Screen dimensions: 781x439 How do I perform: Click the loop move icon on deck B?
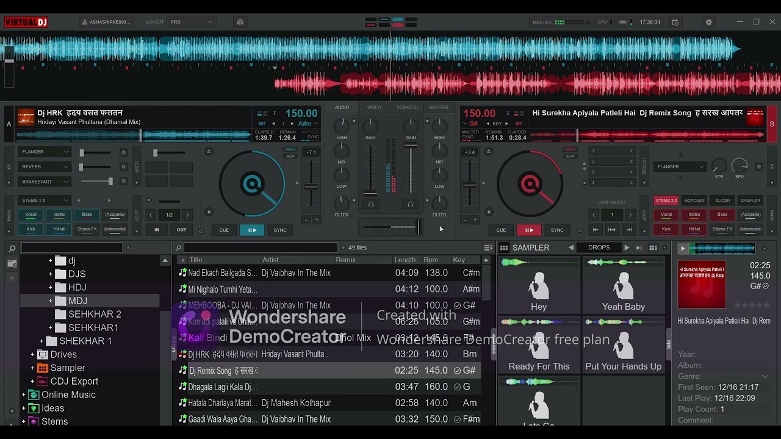612,230
